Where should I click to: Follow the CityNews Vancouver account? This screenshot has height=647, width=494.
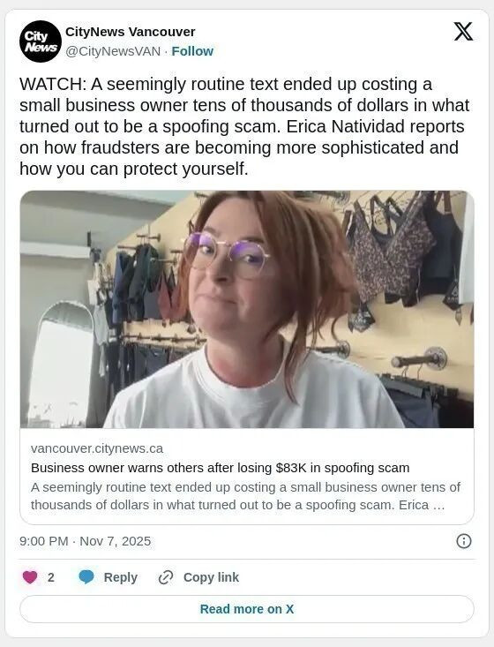(192, 51)
